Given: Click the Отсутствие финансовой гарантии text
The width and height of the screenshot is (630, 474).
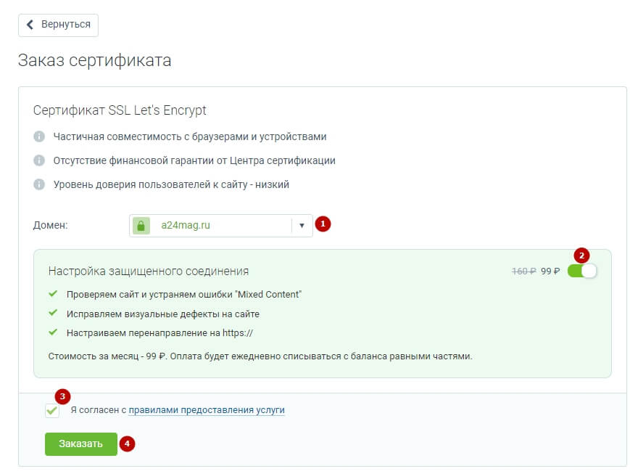Looking at the screenshot, I should 194,160.
